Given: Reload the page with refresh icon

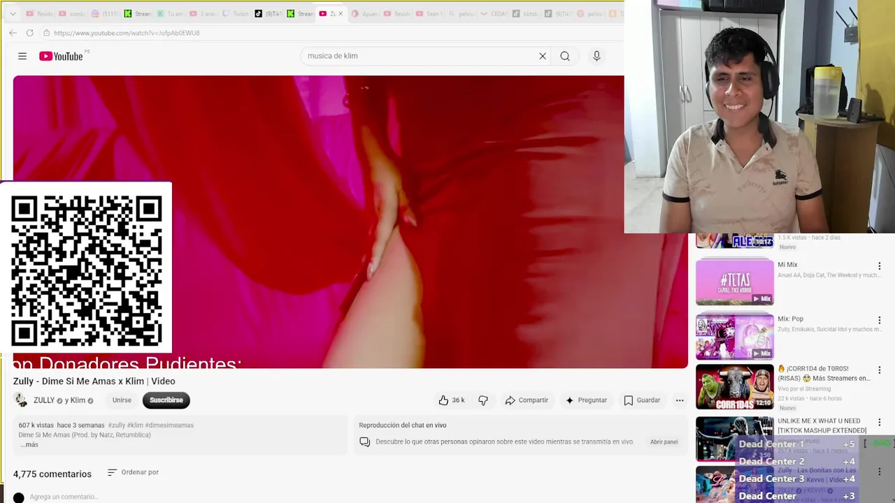Looking at the screenshot, I should click(x=29, y=33).
